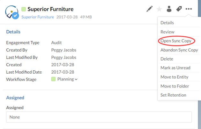Click Set Retention menu entry

click(x=173, y=95)
